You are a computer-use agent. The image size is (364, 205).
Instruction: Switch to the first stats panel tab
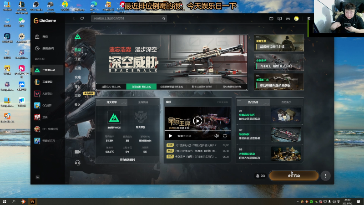point(111,102)
